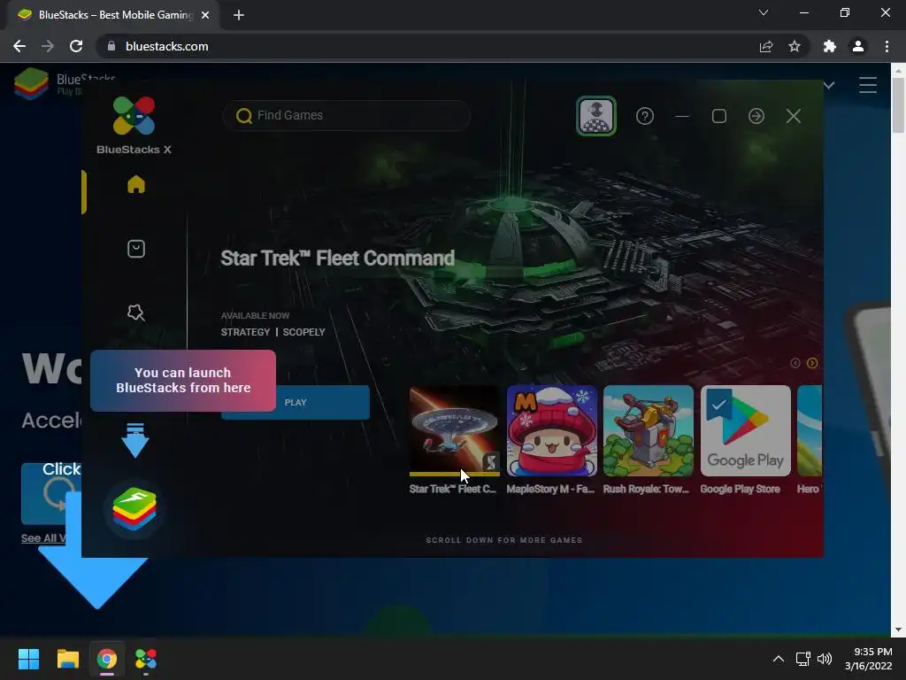This screenshot has width=906, height=680.
Task: Open the store bag icon in sidebar
Action: pyautogui.click(x=136, y=249)
